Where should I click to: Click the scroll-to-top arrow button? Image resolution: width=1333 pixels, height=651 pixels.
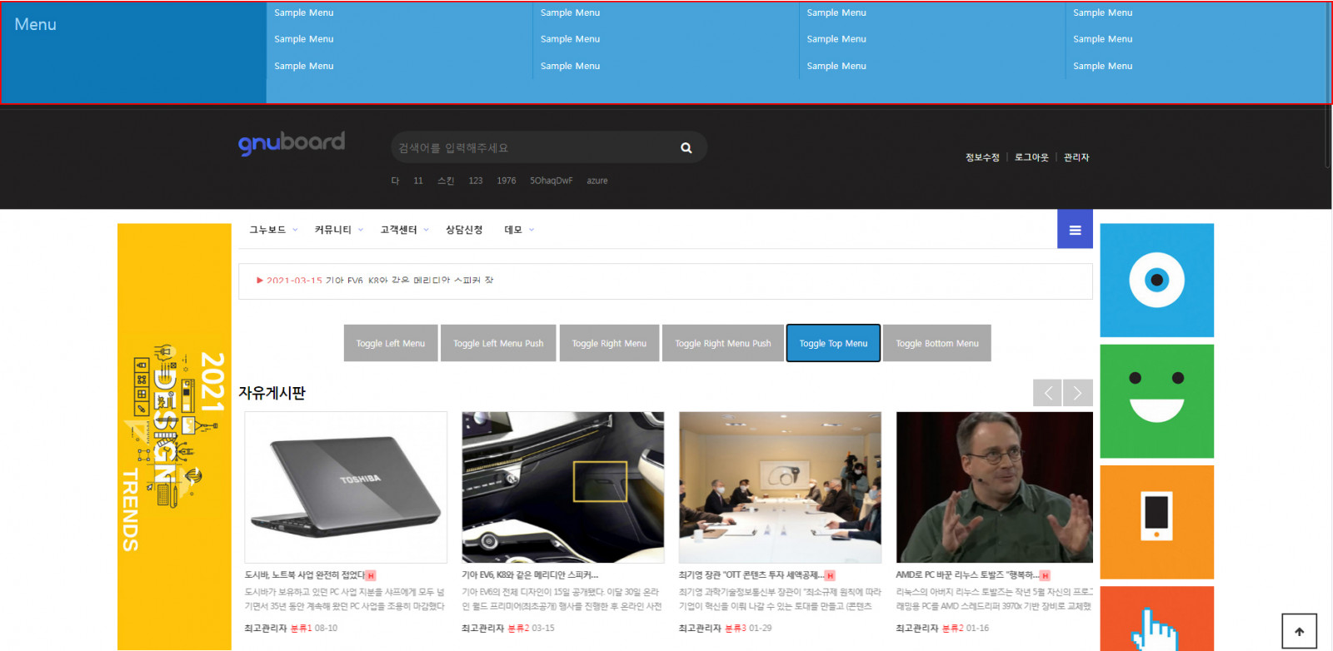click(x=1299, y=631)
